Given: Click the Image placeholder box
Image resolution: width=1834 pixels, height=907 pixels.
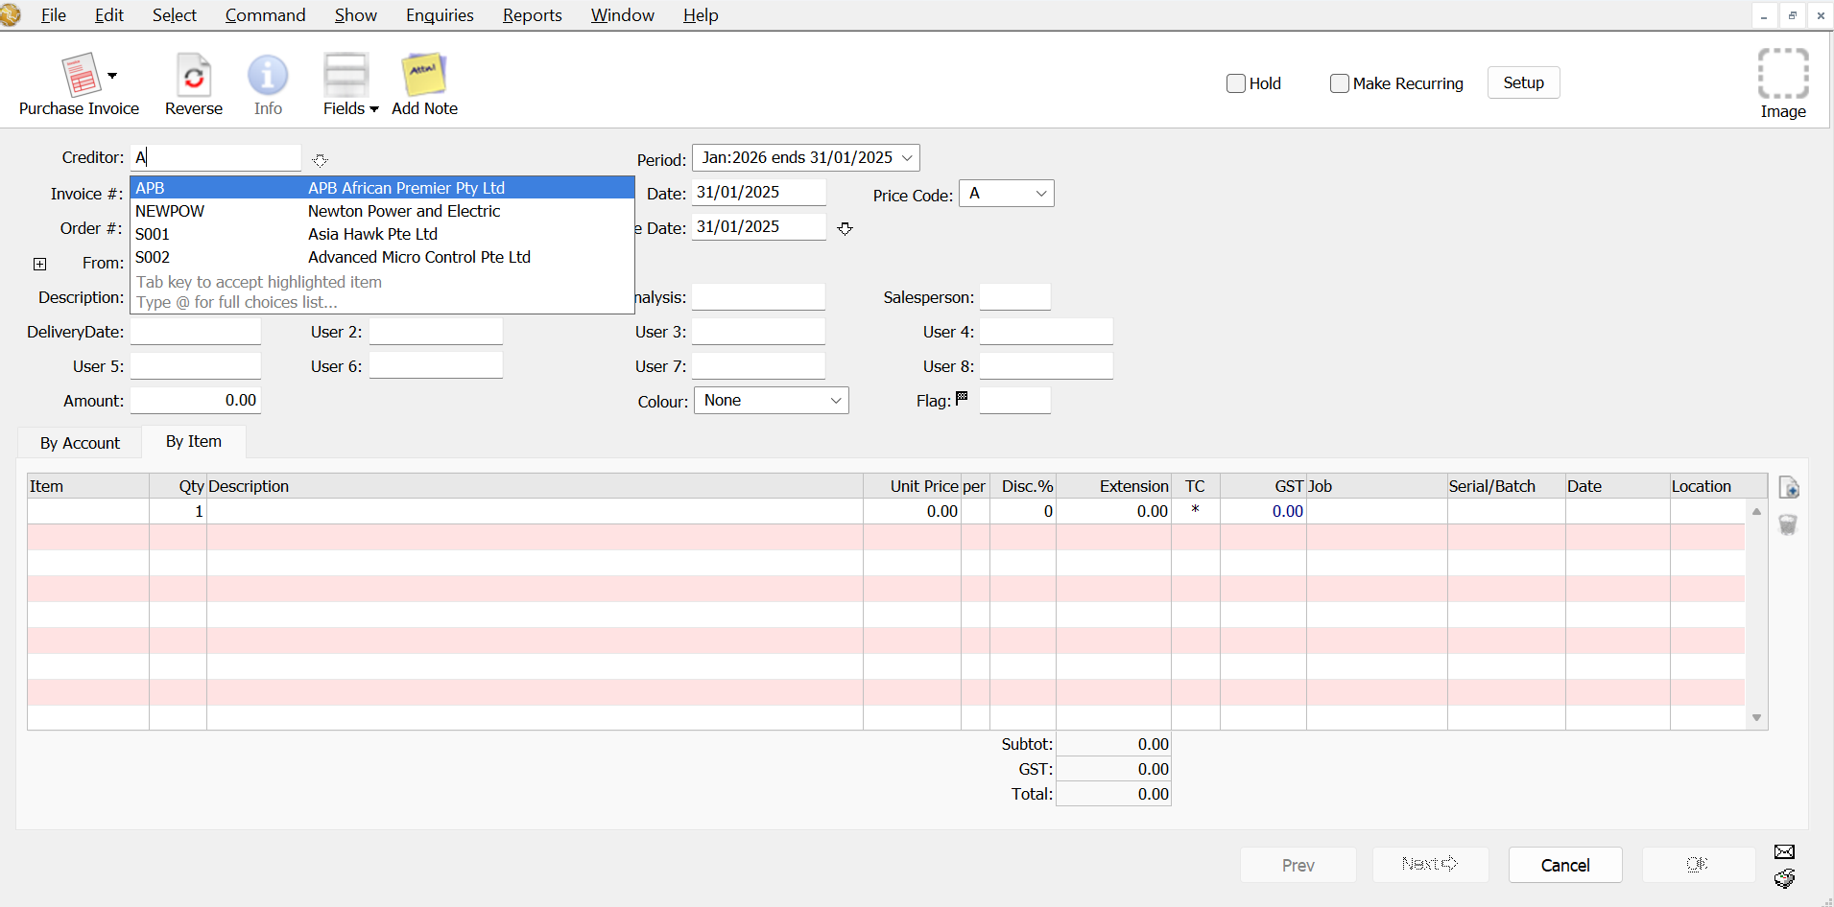Looking at the screenshot, I should point(1783,74).
